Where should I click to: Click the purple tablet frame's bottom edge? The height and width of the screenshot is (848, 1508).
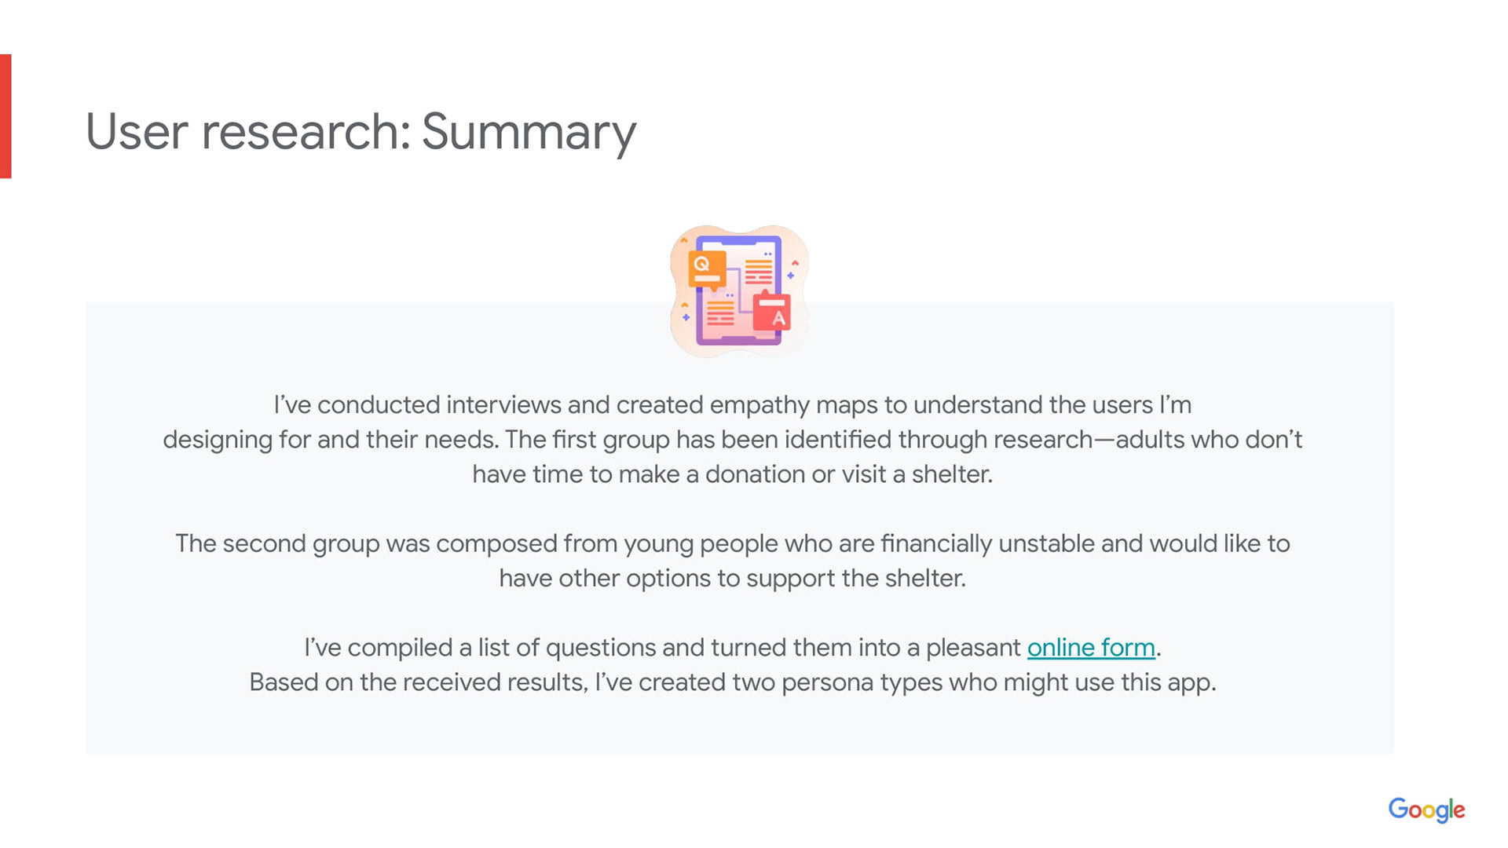tap(738, 342)
